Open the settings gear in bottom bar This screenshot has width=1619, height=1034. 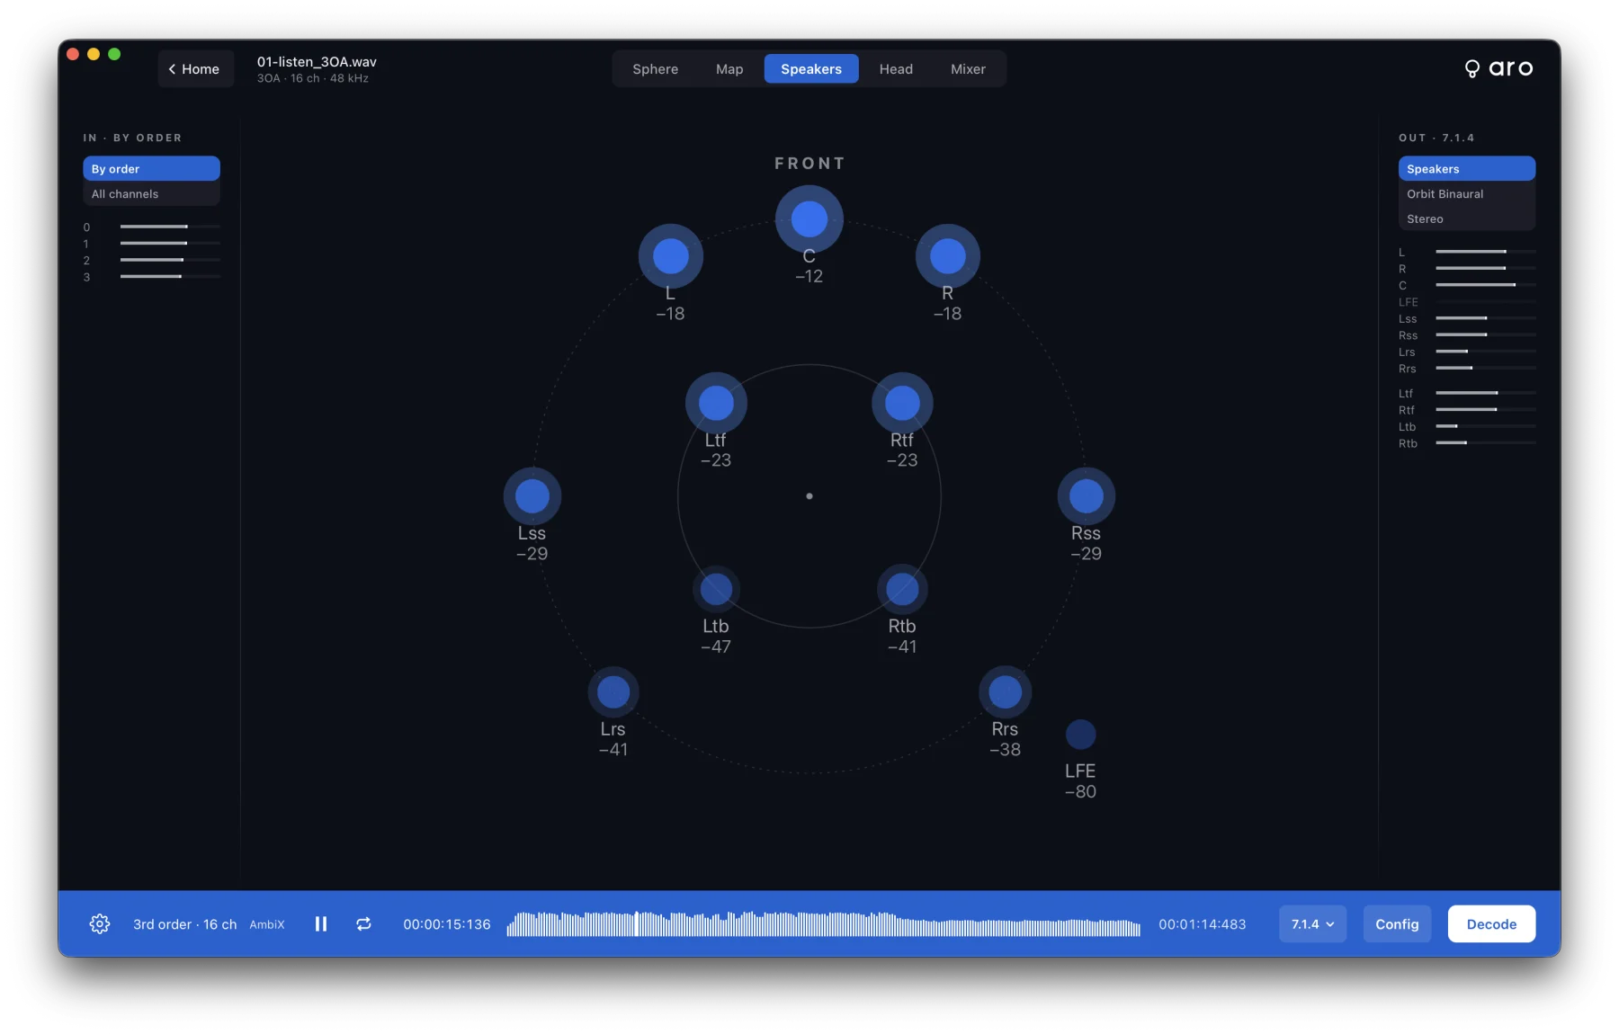pos(100,924)
